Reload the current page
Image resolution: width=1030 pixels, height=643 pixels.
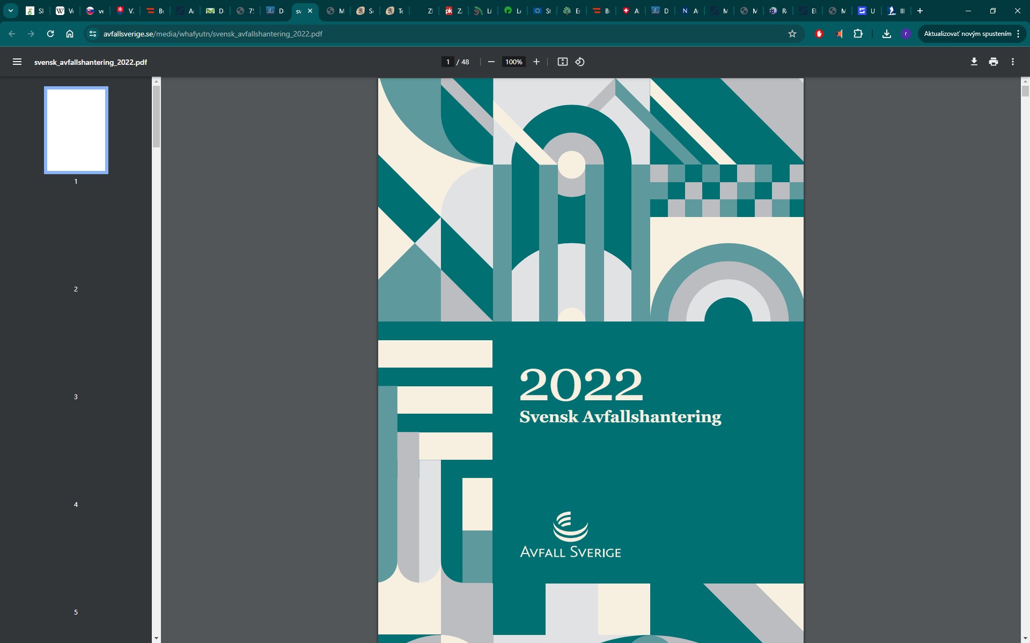[50, 34]
